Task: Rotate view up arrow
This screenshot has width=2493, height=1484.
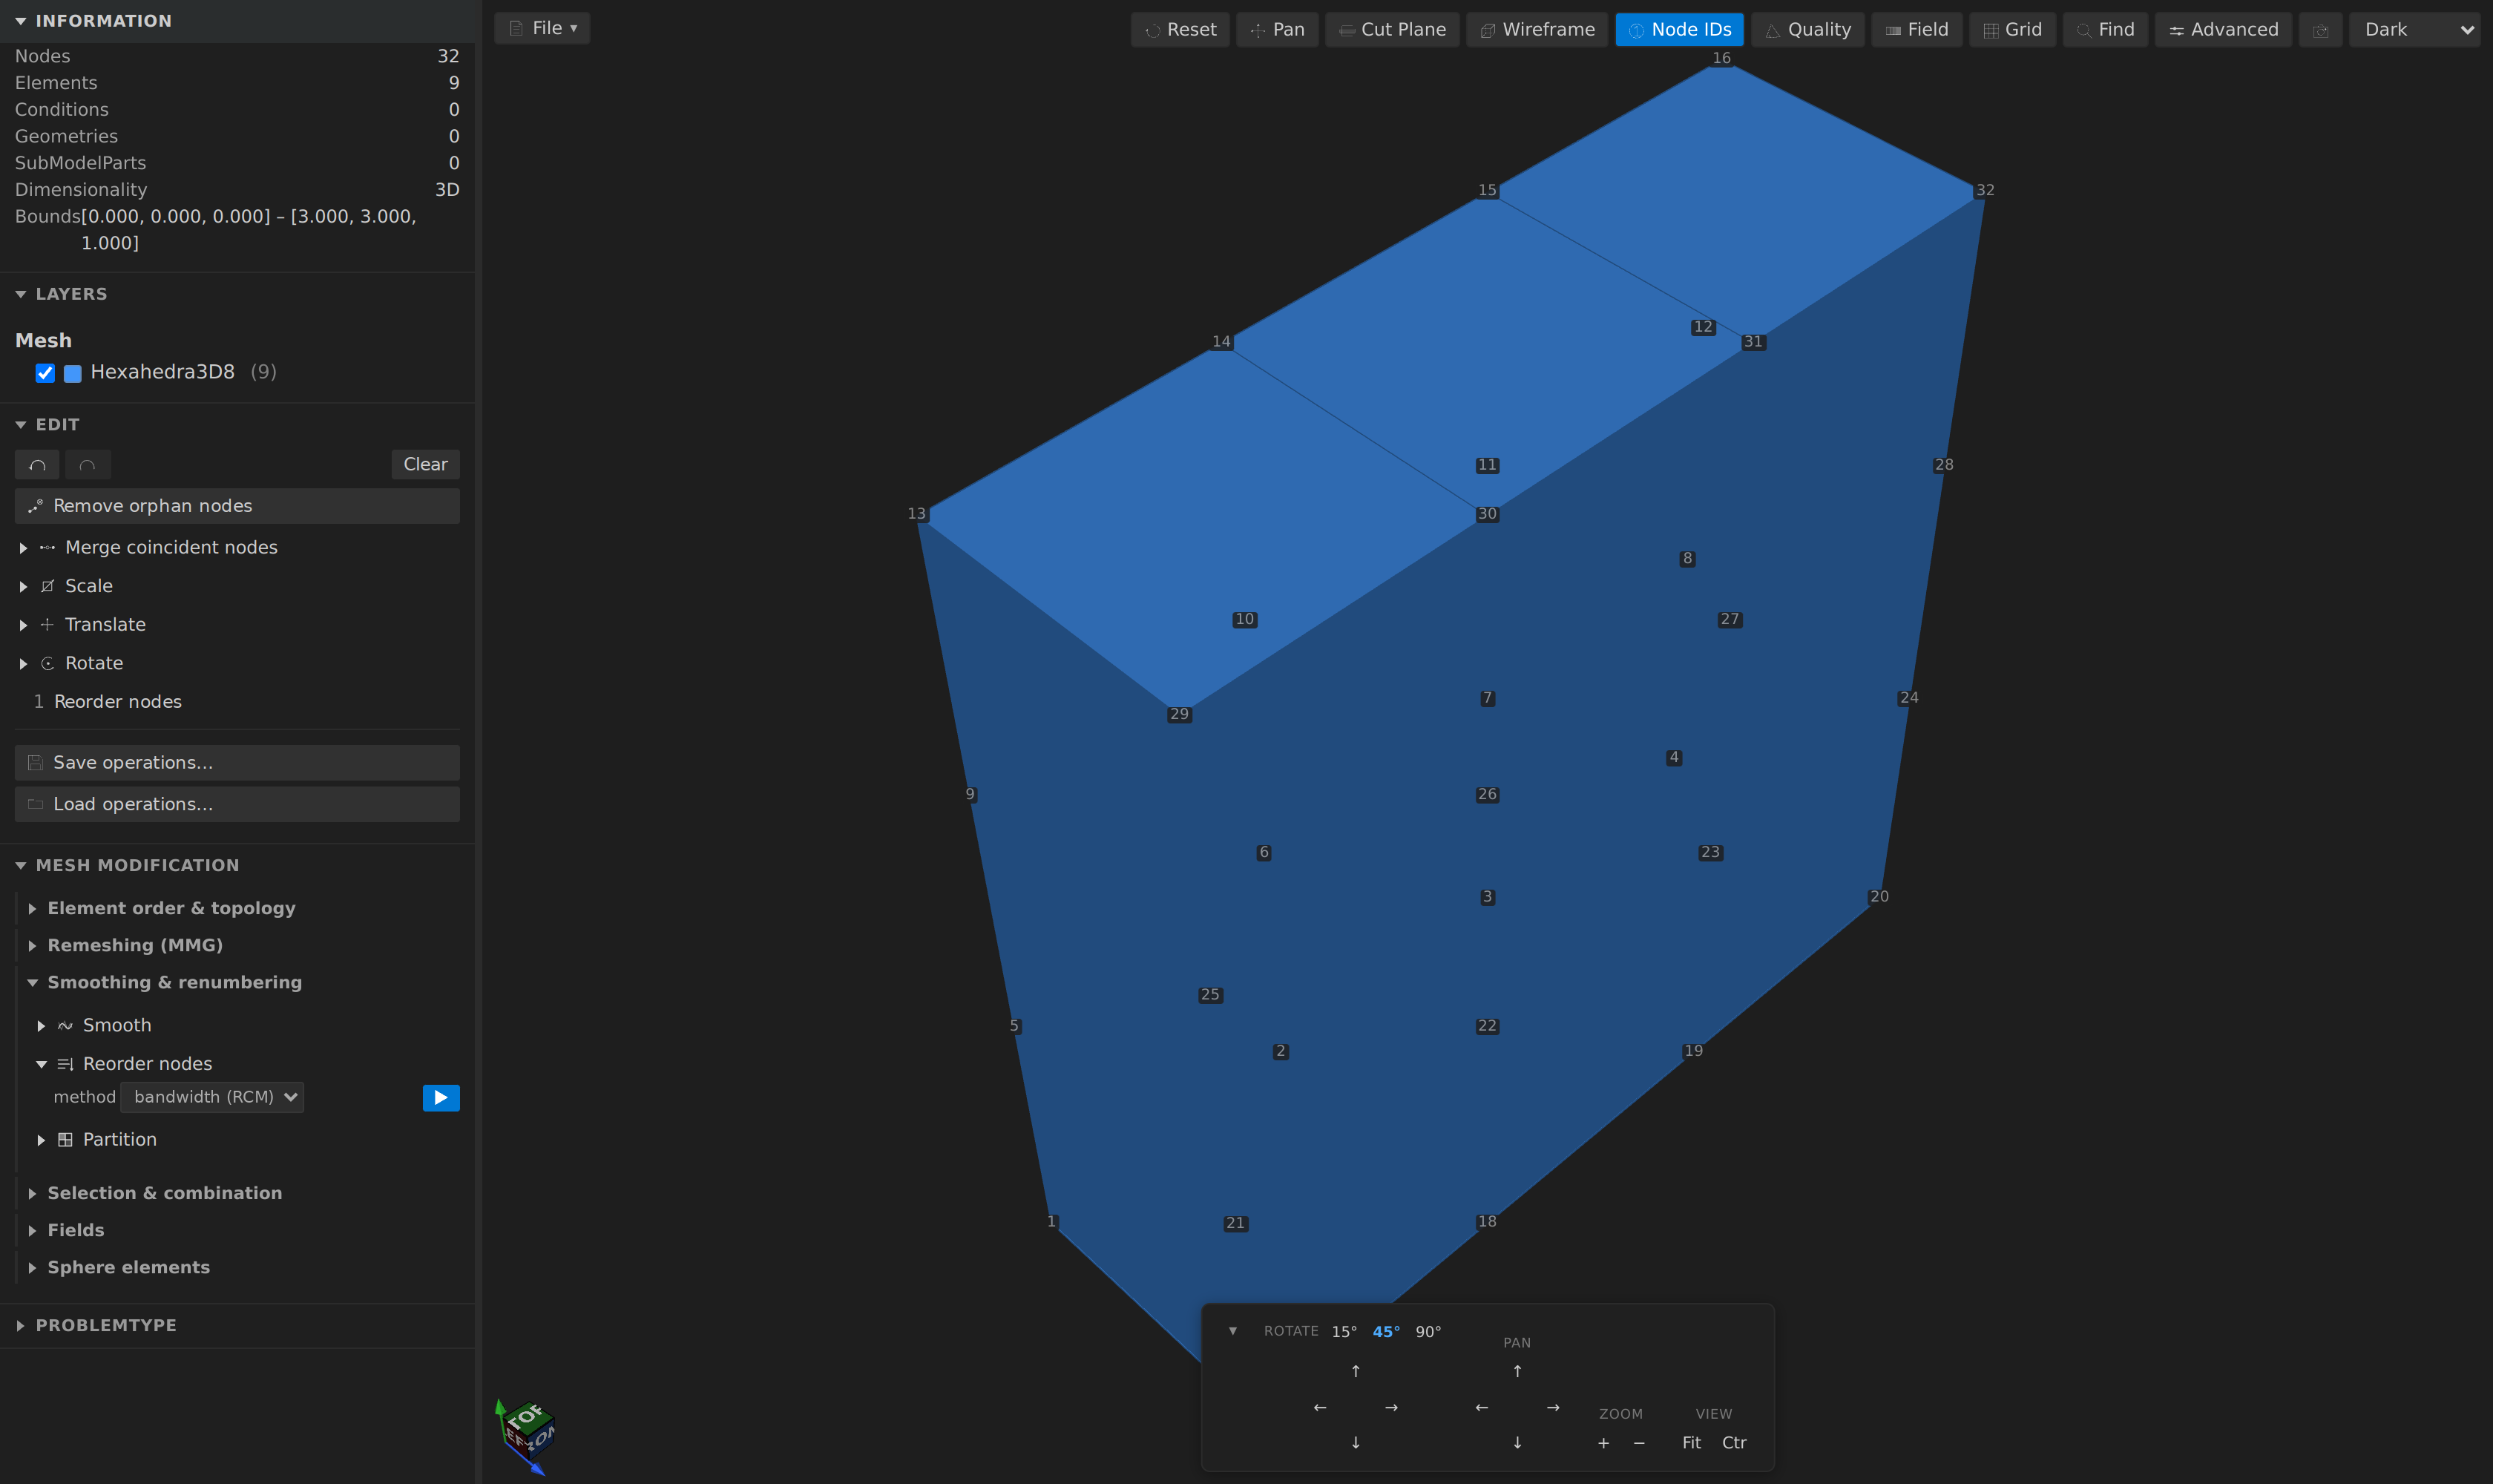Action: (x=1356, y=1371)
